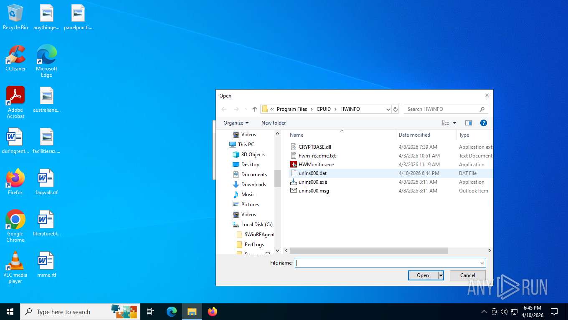Screen dimensions: 568x320
Task: Select the faqwall.rtf desktop file
Action: [x=46, y=182]
